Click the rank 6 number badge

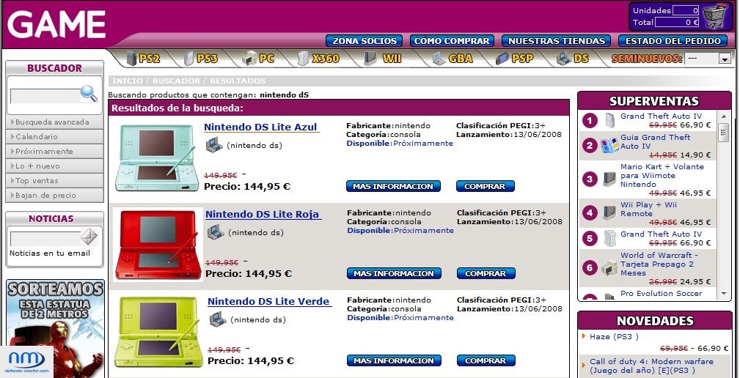click(590, 267)
